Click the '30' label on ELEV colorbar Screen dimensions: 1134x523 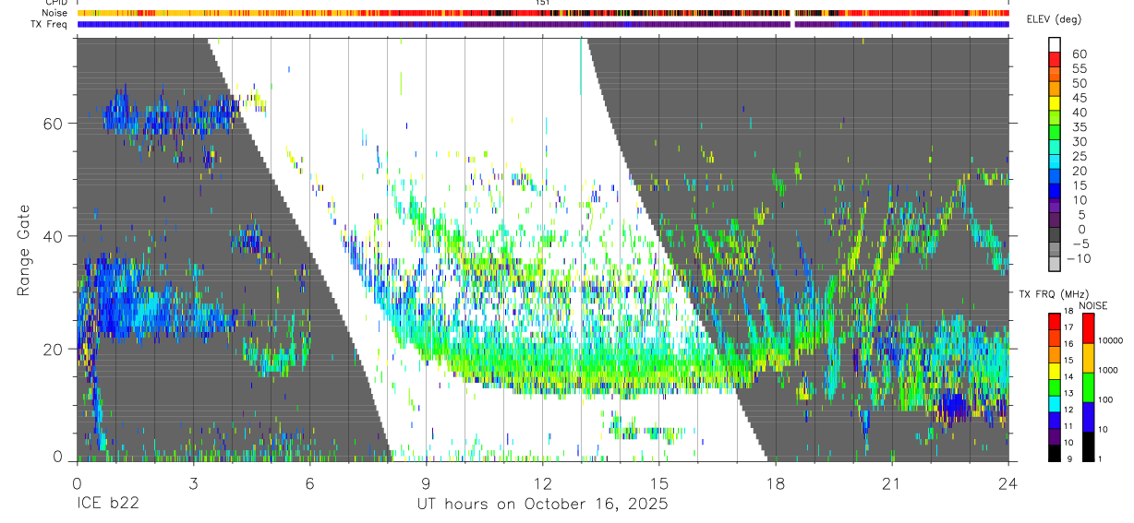point(1080,141)
